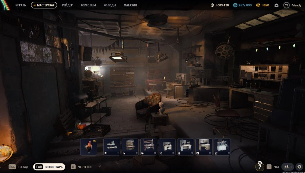
Task: Select the station with the recycle icon
Action: 130,147
